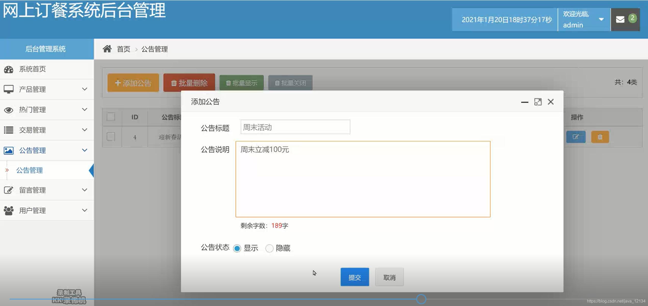Click the home icon in breadcrumb bar
Viewport: 648px width, 306px height.
[x=108, y=49]
